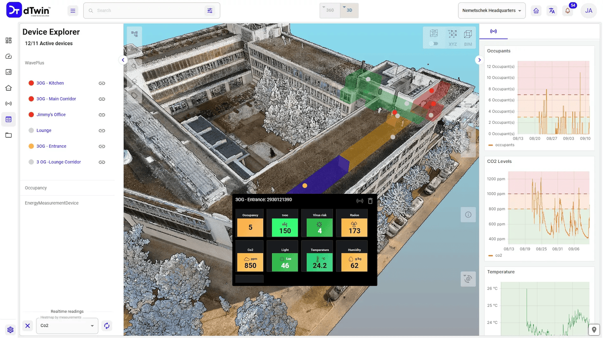Open settings gear in left sidebar

point(10,330)
